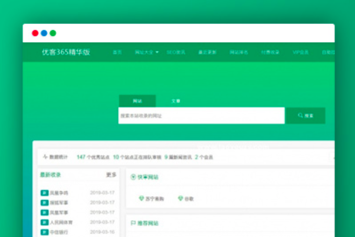
Task: Click the pulse icon beside 数据统计
Action: click(45, 157)
